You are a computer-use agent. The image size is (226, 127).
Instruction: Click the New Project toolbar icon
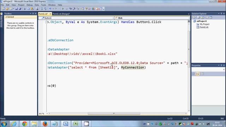click(x=4, y=9)
